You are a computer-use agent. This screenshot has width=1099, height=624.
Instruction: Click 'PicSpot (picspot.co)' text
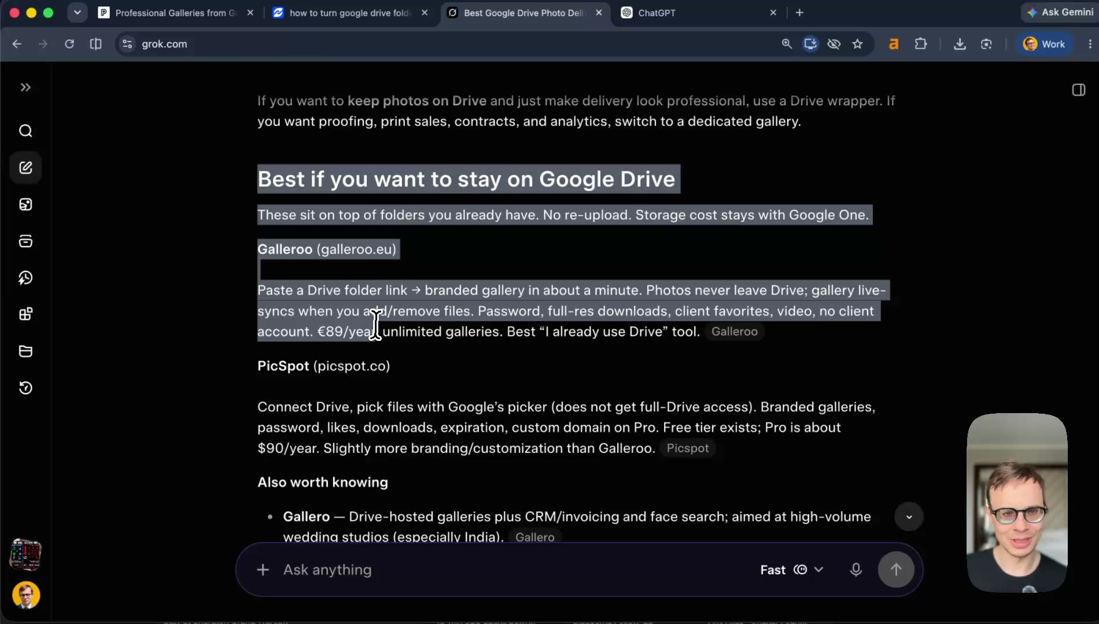323,366
